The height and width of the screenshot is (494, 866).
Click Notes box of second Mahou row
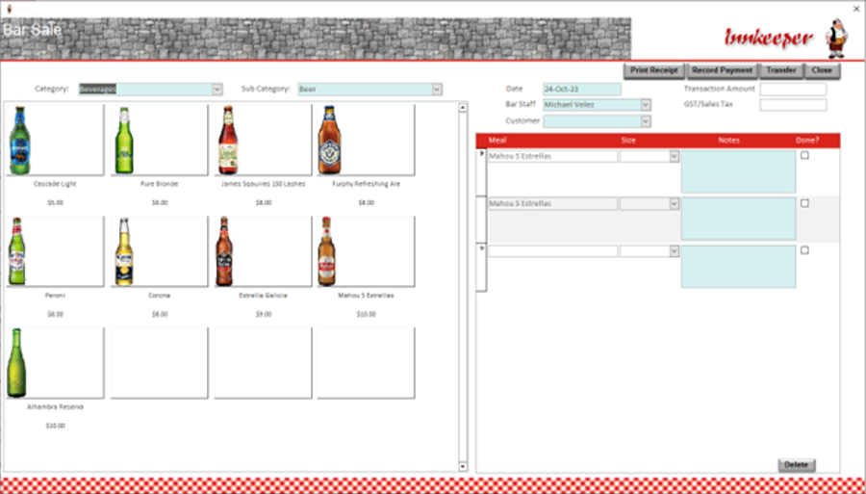click(x=738, y=219)
